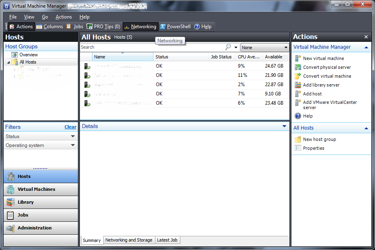
Task: Click the Convert physical server icon
Action: pyautogui.click(x=298, y=67)
